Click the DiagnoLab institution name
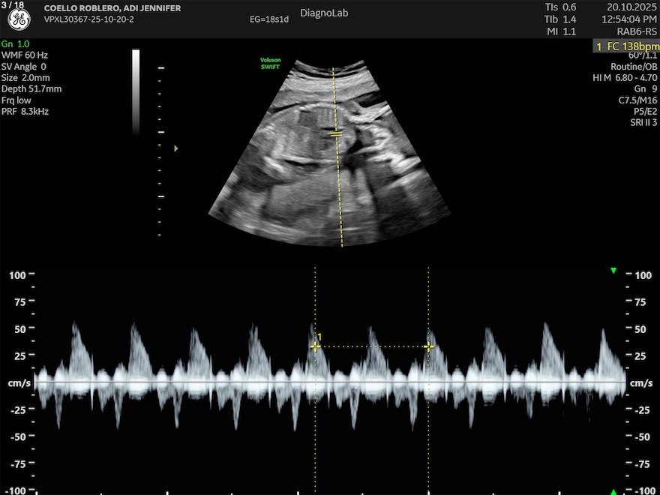Image resolution: width=660 pixels, height=495 pixels. 324,13
